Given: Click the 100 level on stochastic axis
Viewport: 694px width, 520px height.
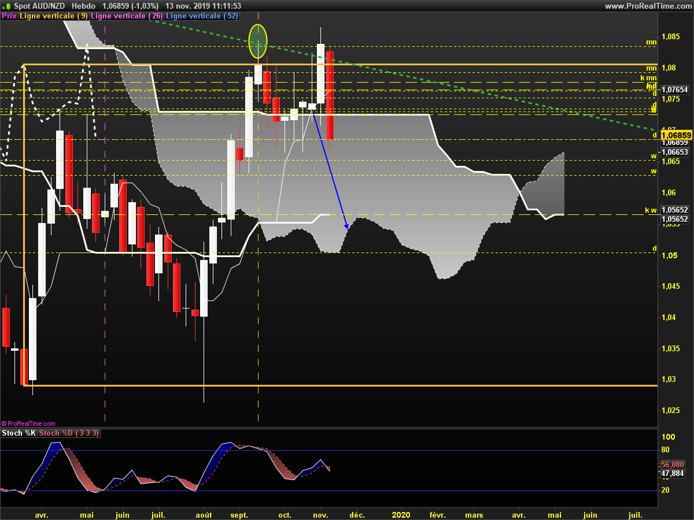Looking at the screenshot, I should [x=667, y=437].
